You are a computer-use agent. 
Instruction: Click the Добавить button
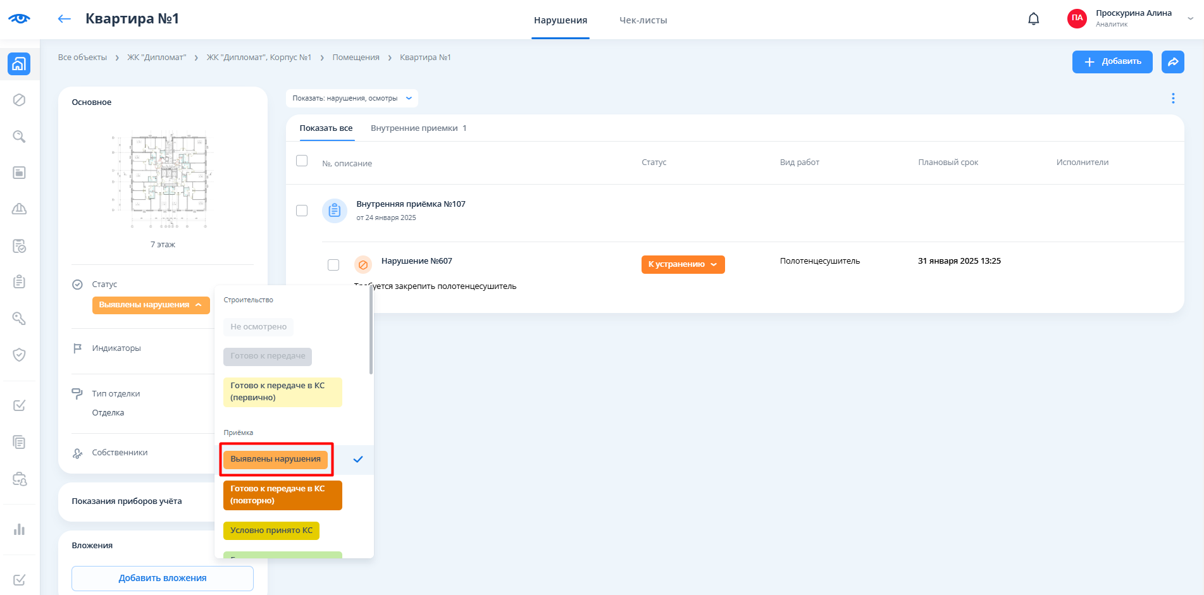(1112, 61)
